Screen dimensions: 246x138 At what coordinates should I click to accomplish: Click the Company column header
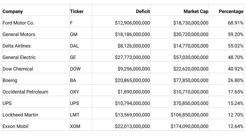click(13, 11)
